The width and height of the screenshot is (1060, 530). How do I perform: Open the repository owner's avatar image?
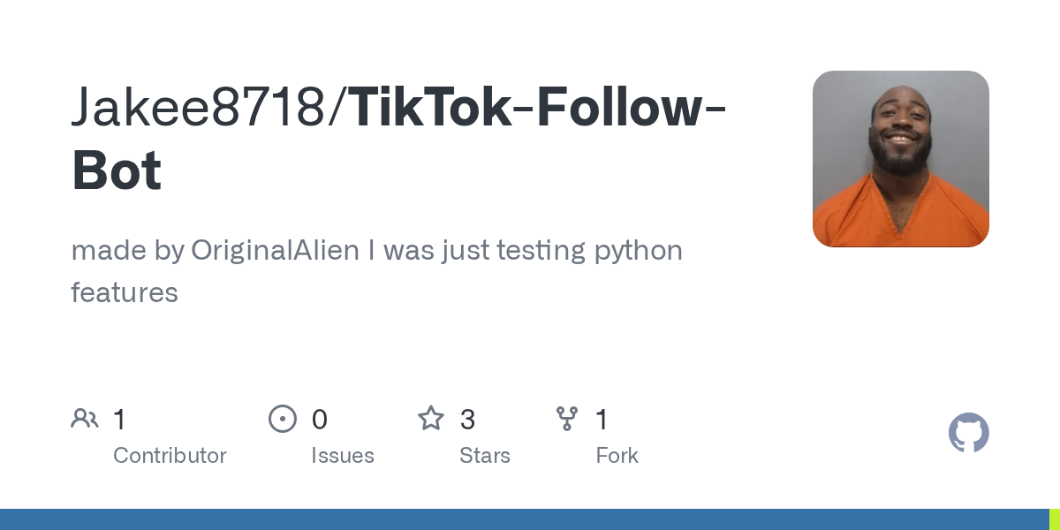900,159
